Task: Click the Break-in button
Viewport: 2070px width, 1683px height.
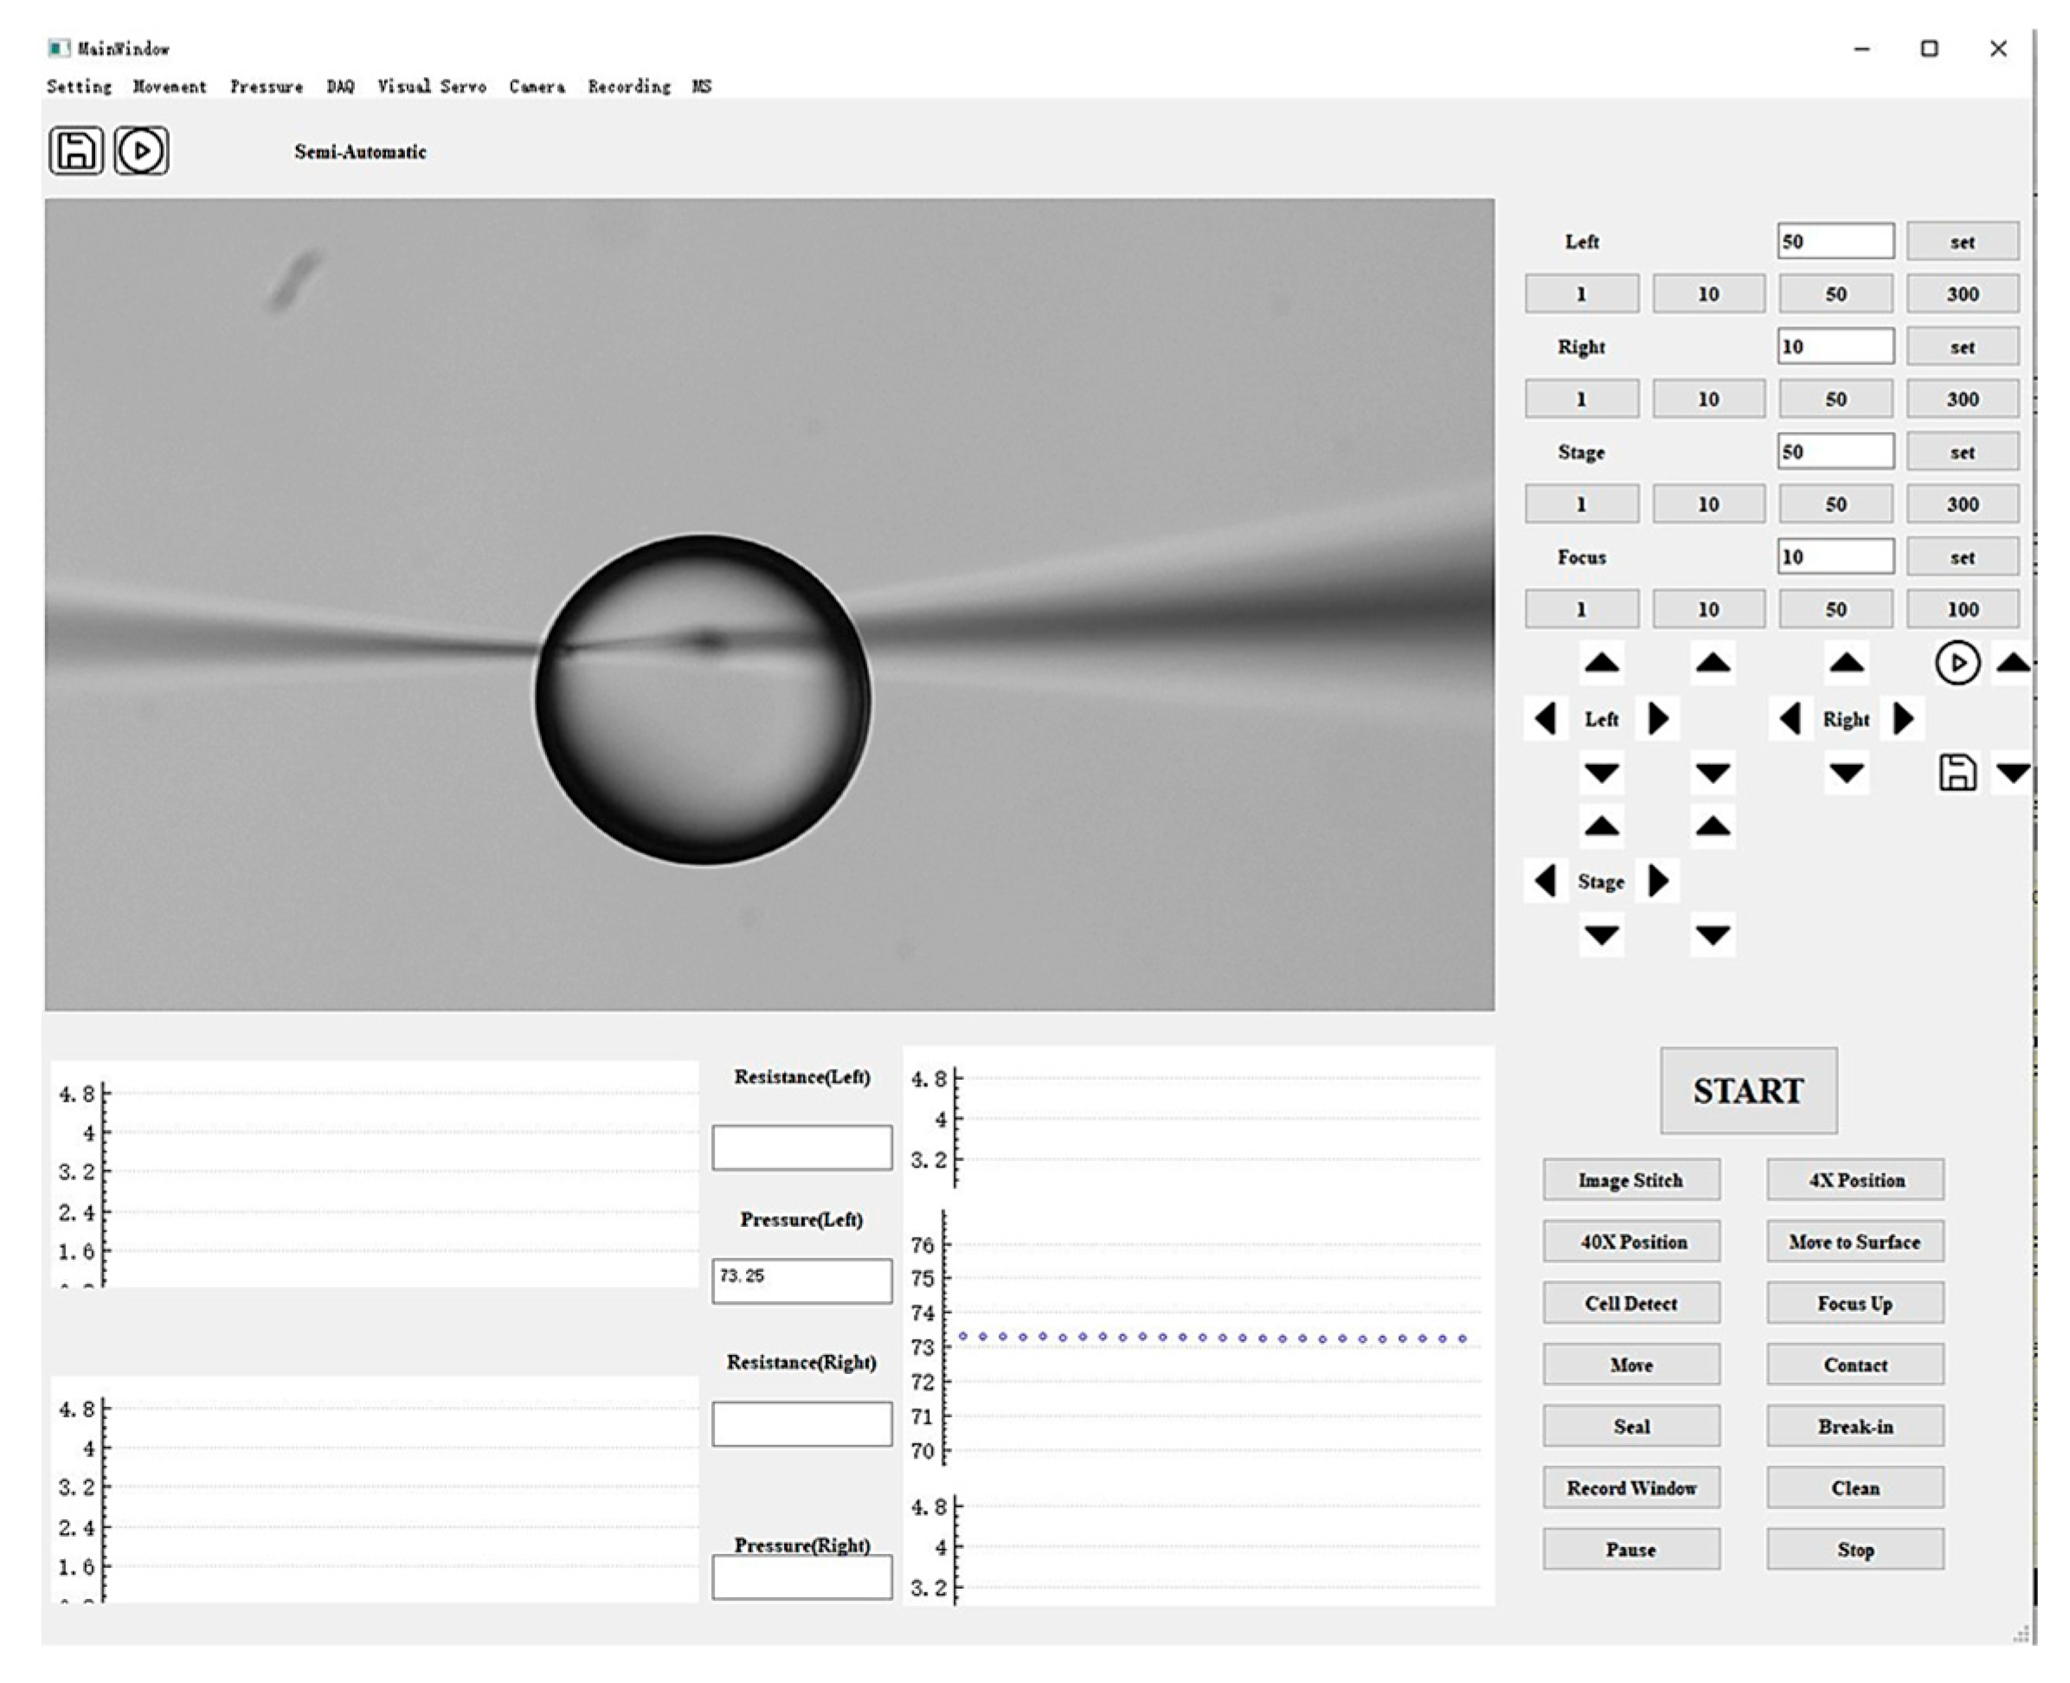Action: [1854, 1426]
